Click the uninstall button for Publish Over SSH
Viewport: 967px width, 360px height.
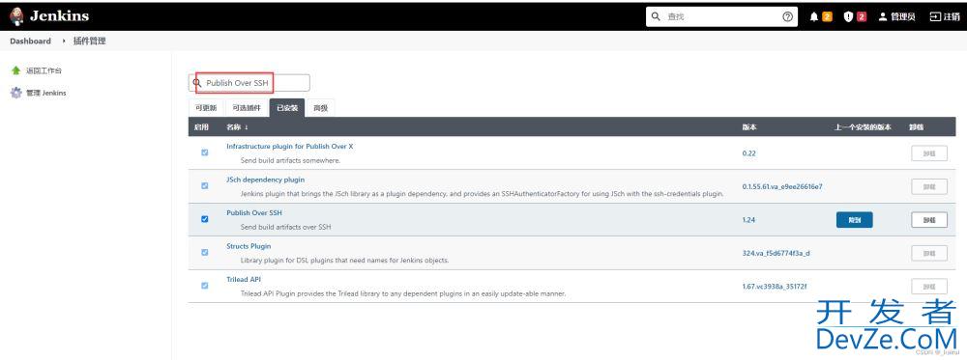pos(928,220)
